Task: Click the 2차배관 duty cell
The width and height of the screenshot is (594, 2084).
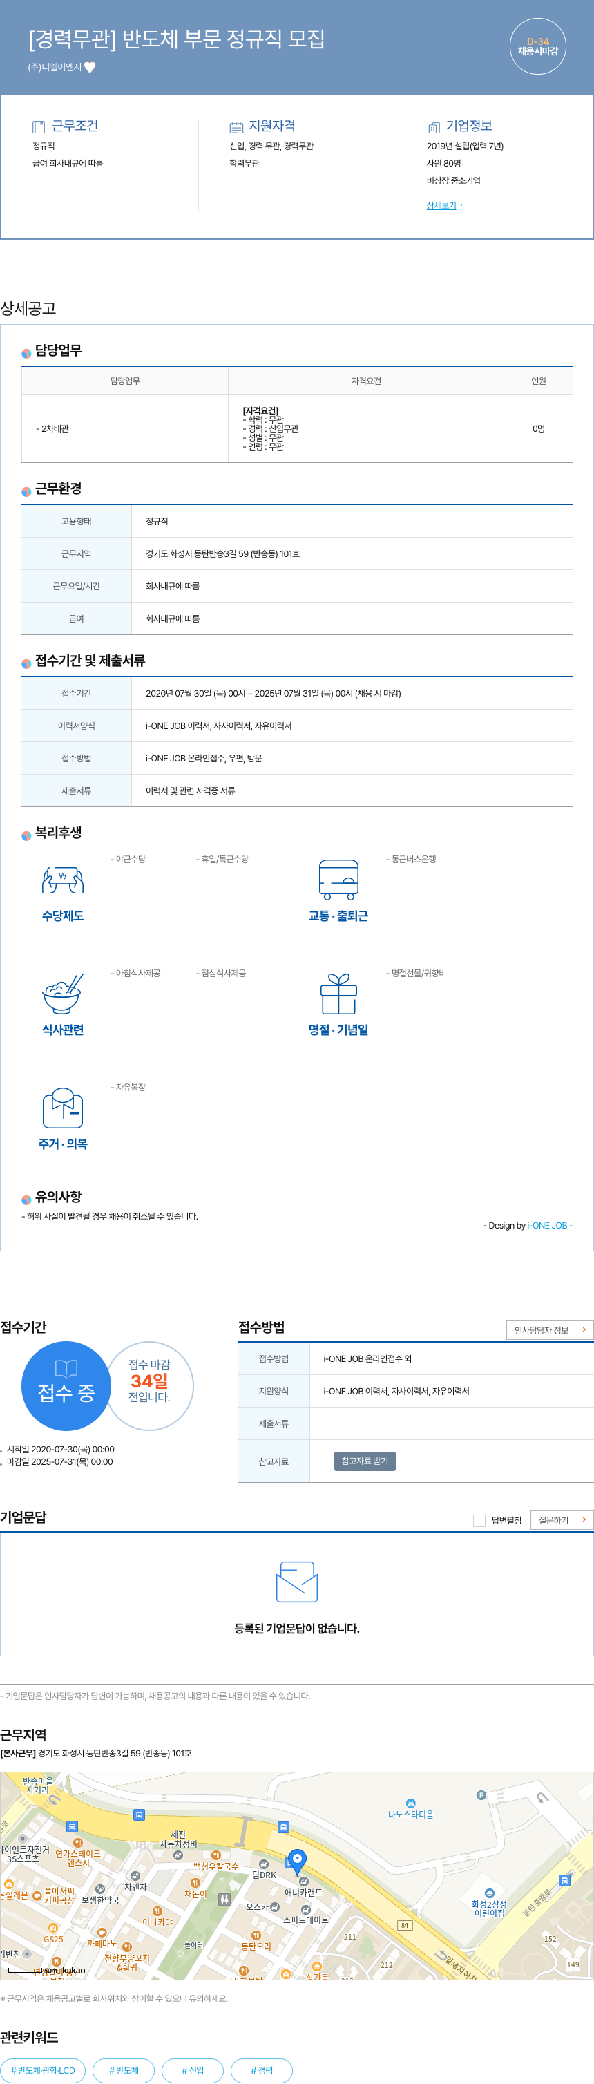Action: [124, 429]
